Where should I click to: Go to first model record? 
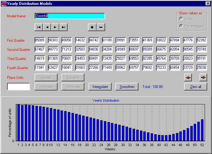pos(39,27)
